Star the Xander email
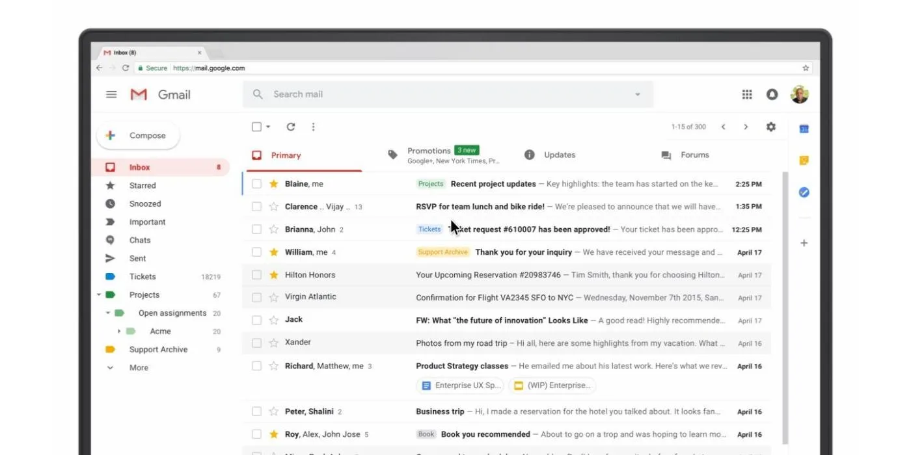The width and height of the screenshot is (911, 455). 274,343
